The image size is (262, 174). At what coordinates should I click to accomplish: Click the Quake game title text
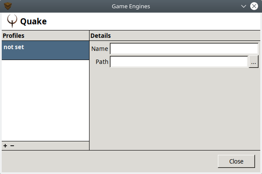click(34, 21)
